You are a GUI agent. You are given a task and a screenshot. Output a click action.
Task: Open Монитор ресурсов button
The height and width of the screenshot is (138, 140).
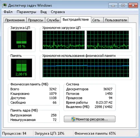(x=90, y=119)
